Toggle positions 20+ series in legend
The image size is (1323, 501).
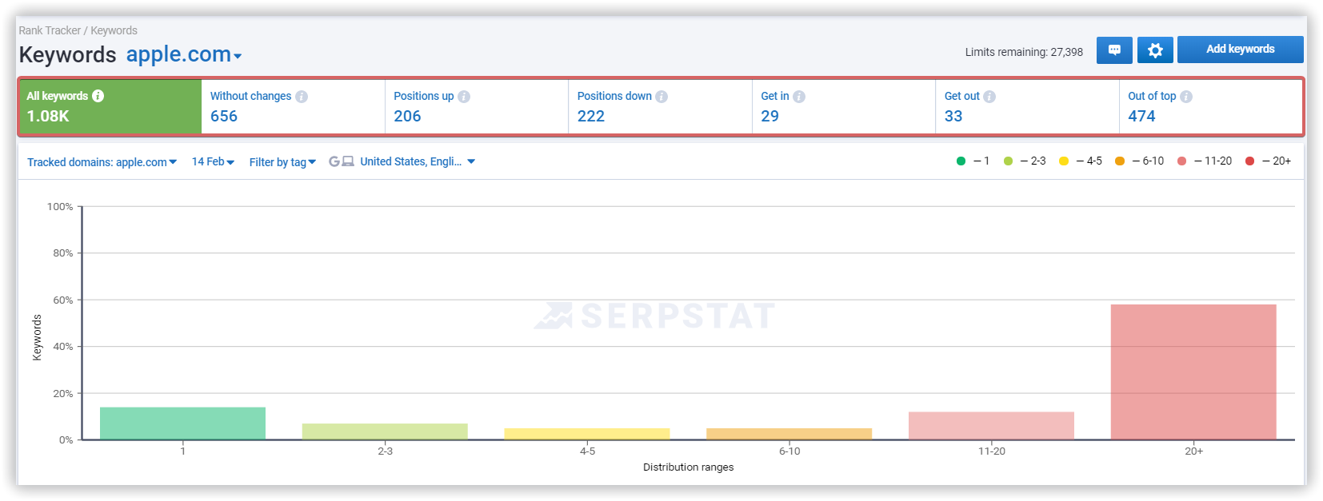1268,161
